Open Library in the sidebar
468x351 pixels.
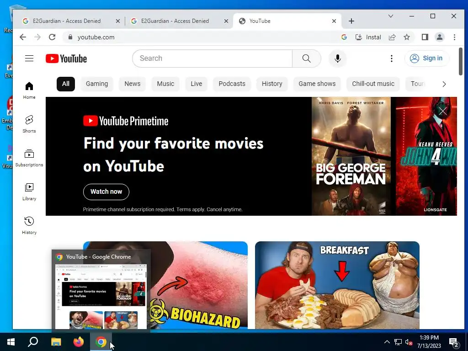tap(29, 191)
